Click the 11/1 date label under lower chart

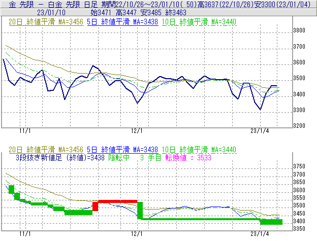click(x=25, y=234)
